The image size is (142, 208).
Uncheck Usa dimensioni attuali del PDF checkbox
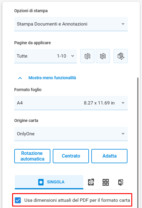(x=18, y=200)
